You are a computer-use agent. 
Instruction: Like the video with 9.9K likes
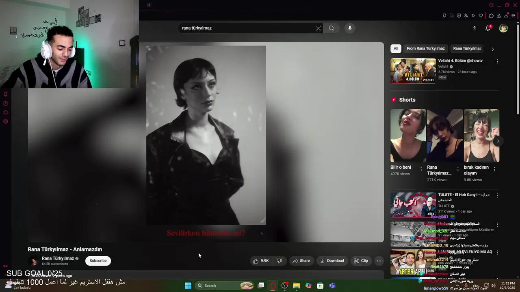coord(261,261)
